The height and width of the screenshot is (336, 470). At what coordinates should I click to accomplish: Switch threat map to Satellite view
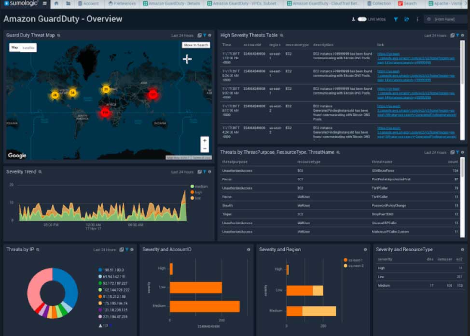pyautogui.click(x=28, y=48)
